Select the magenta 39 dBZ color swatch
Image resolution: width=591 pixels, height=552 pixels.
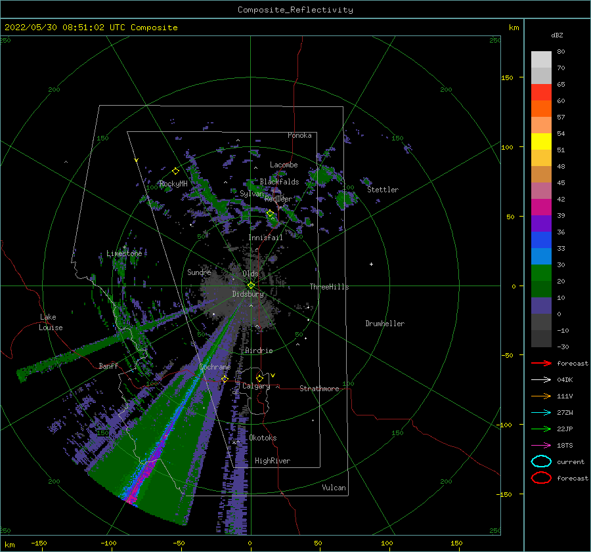[541, 207]
